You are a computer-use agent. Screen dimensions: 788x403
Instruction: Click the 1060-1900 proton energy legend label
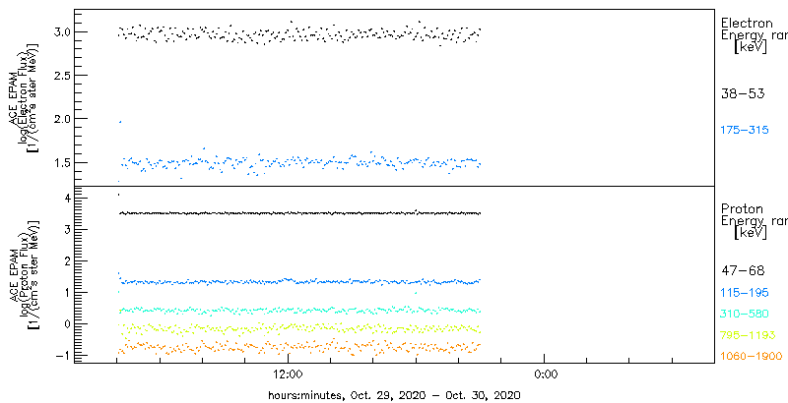pos(752,357)
